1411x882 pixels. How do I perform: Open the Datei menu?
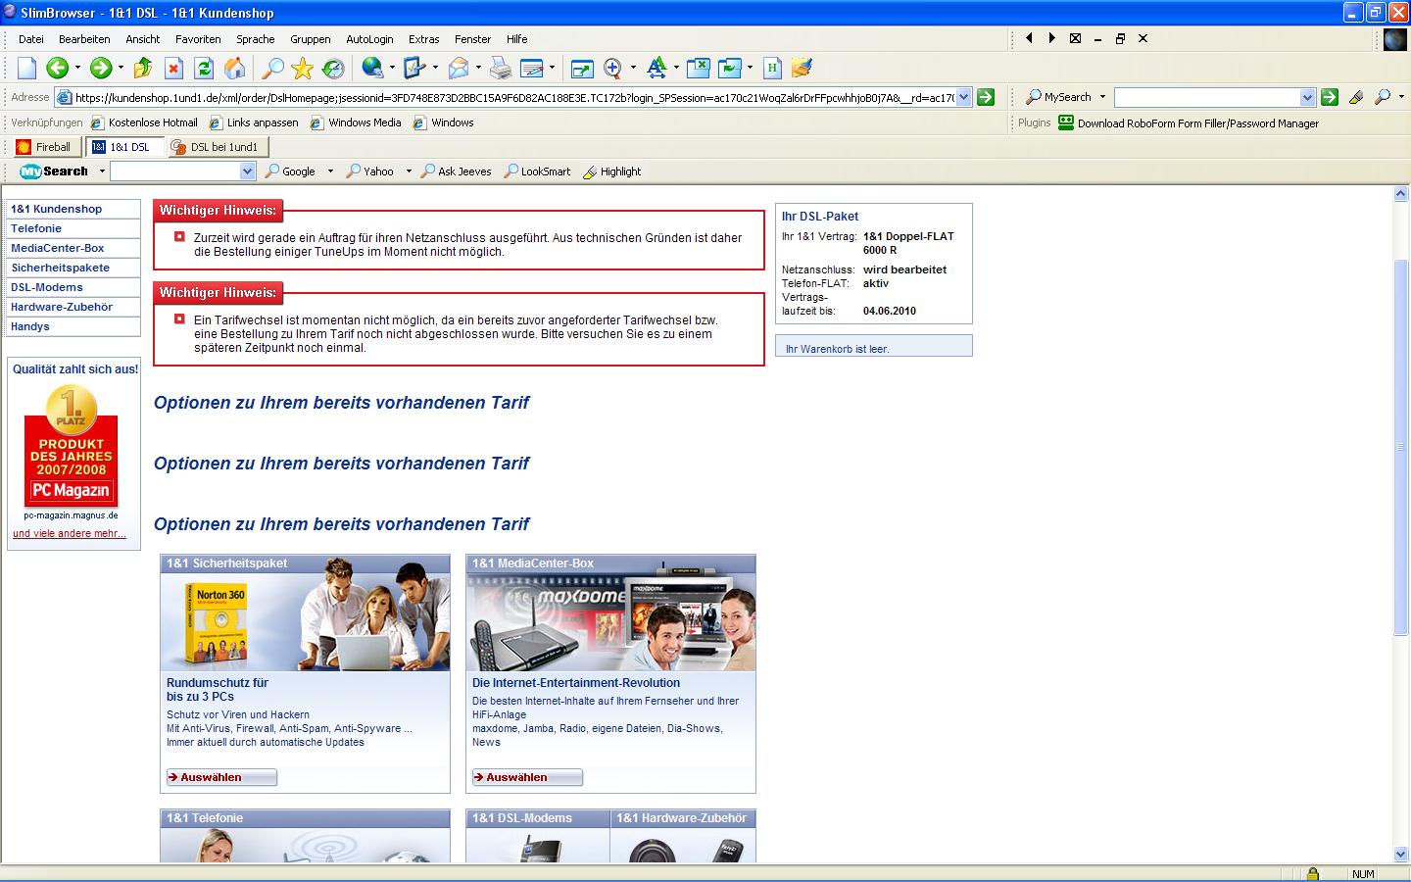(x=31, y=39)
